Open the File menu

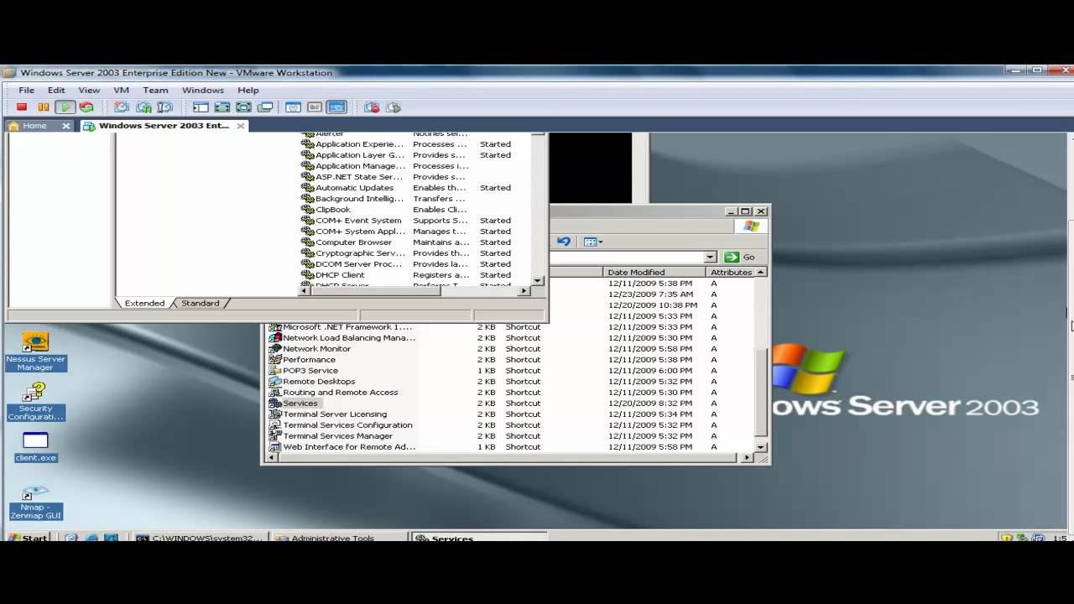pos(26,90)
